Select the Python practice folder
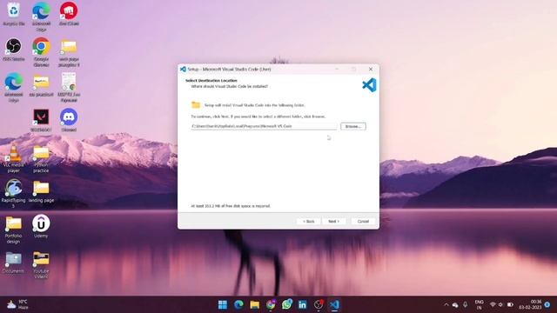557x313 pixels. [x=41, y=158]
